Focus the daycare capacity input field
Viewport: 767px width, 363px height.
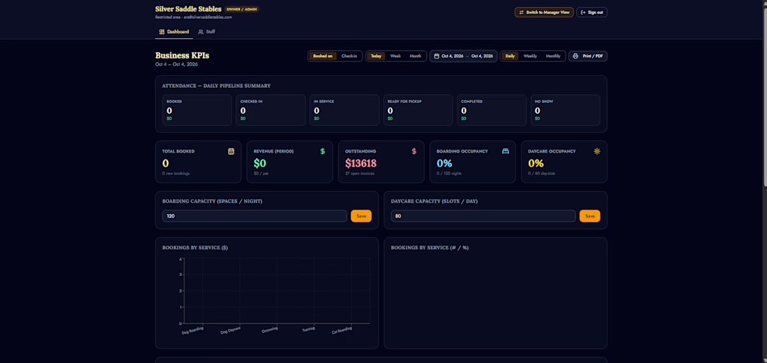point(483,216)
